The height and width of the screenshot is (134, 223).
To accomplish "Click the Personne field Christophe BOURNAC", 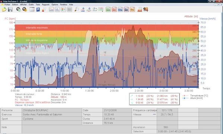I will coord(52,110).
